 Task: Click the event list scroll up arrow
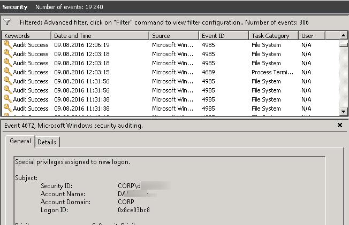pos(344,36)
